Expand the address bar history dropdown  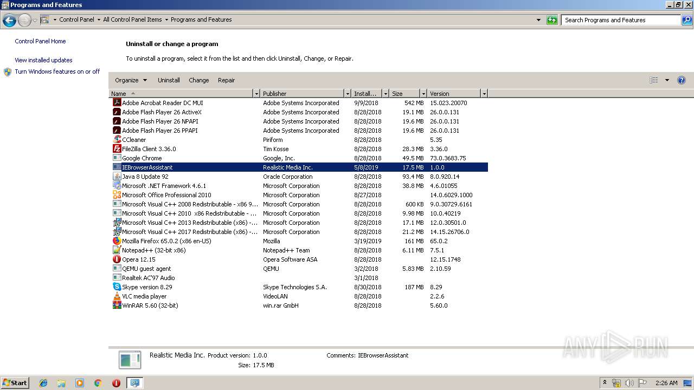538,20
